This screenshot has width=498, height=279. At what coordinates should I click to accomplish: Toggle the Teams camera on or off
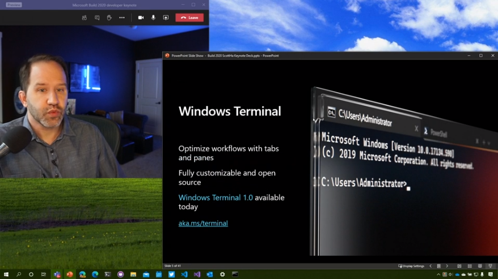coord(141,18)
